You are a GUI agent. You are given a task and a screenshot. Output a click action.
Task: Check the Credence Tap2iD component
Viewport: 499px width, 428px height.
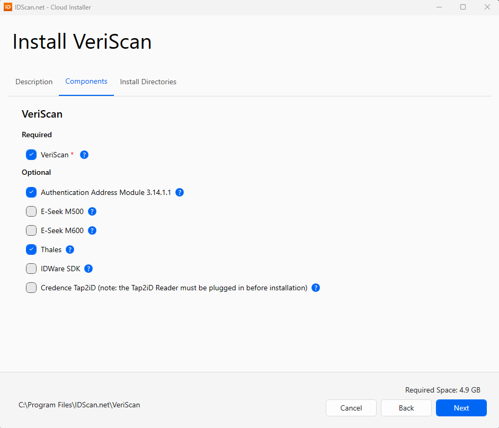31,288
